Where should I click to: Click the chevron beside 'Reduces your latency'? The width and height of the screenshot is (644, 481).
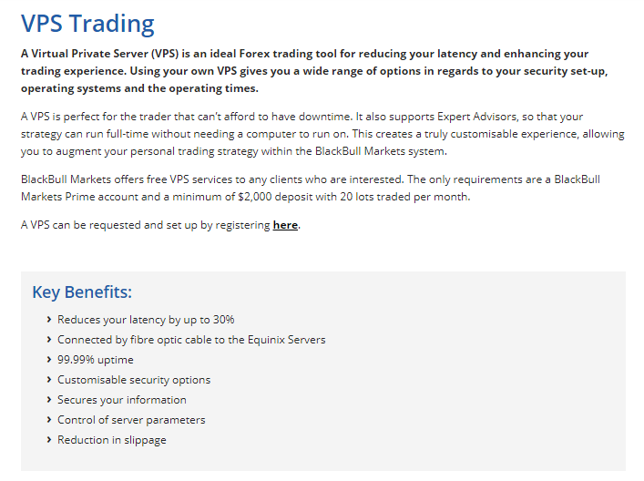(x=48, y=320)
